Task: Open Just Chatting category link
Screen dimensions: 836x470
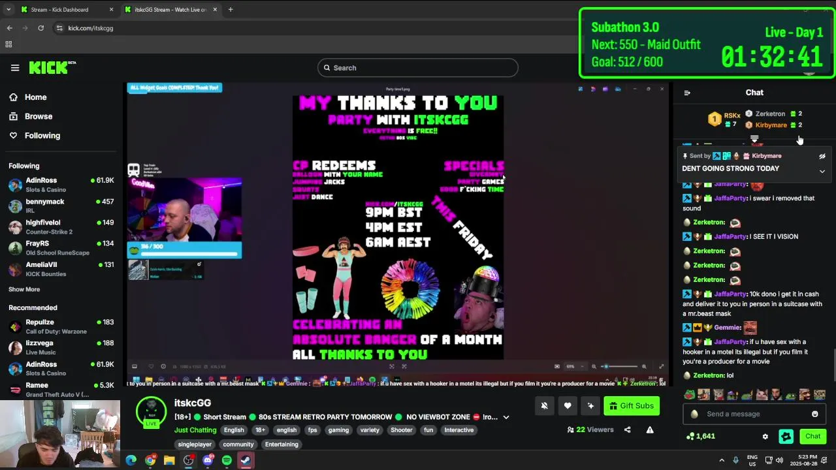Action: click(x=195, y=430)
